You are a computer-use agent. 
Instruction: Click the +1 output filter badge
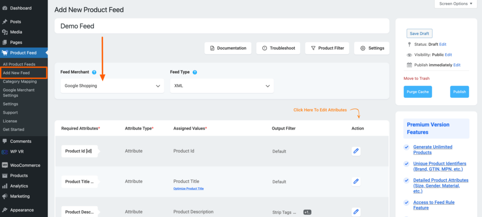point(307,212)
